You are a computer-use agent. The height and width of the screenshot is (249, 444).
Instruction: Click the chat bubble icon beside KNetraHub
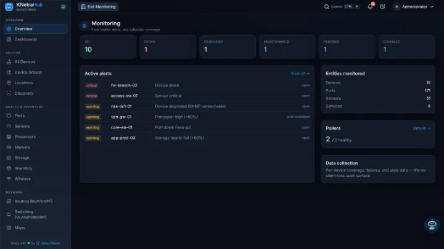coord(63,7)
